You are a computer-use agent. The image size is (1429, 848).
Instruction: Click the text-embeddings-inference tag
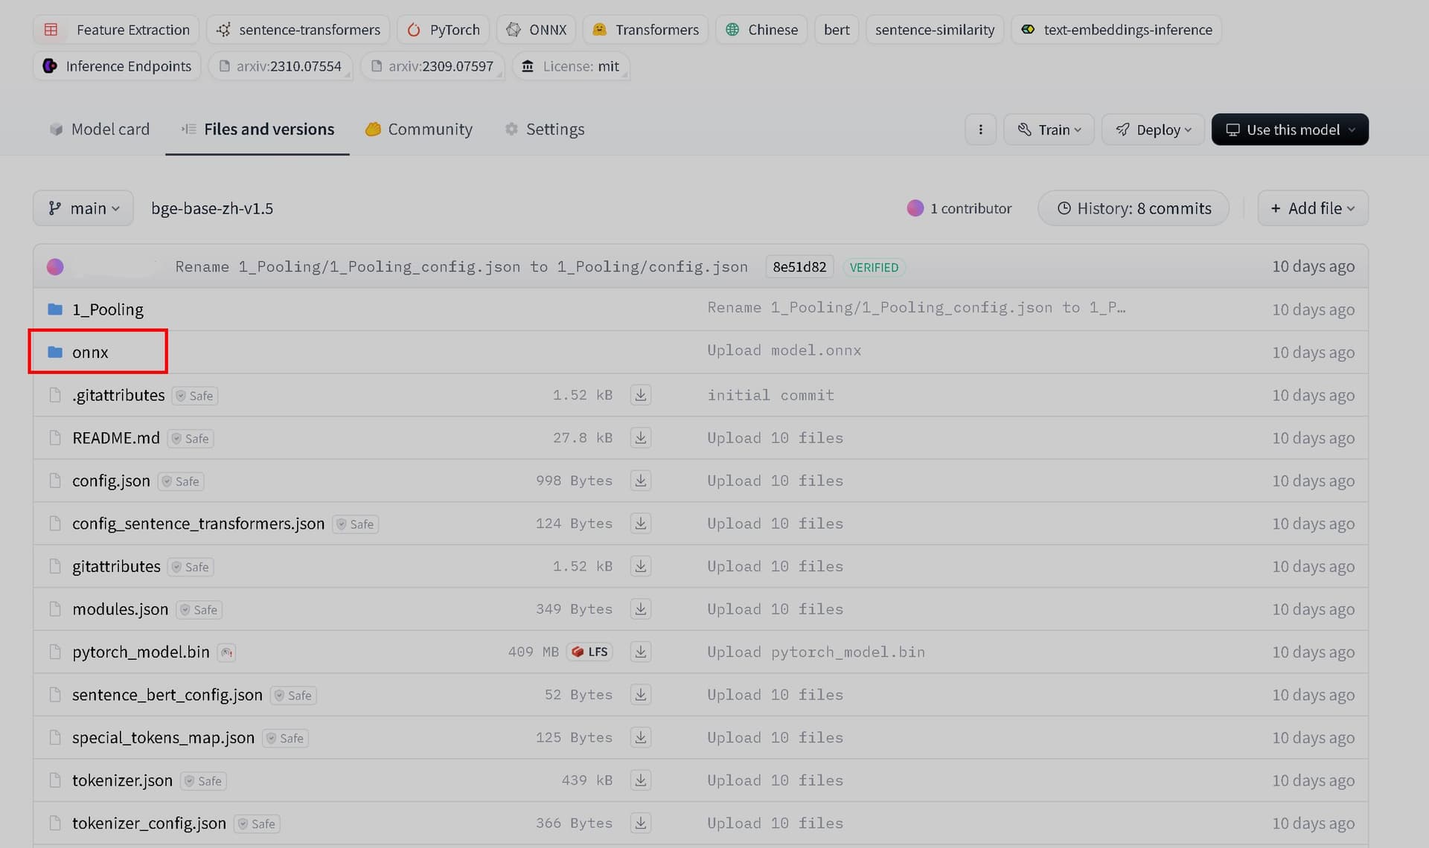pos(1116,30)
